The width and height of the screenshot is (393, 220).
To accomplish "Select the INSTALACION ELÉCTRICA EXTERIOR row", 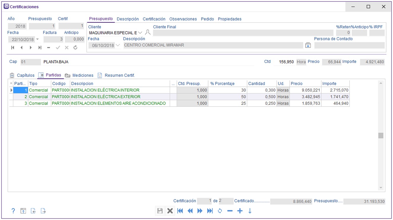I will click(105, 97).
